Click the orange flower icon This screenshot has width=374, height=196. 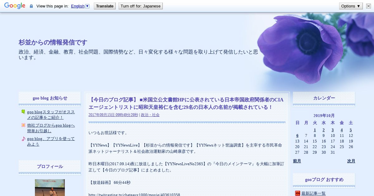pos(23,125)
